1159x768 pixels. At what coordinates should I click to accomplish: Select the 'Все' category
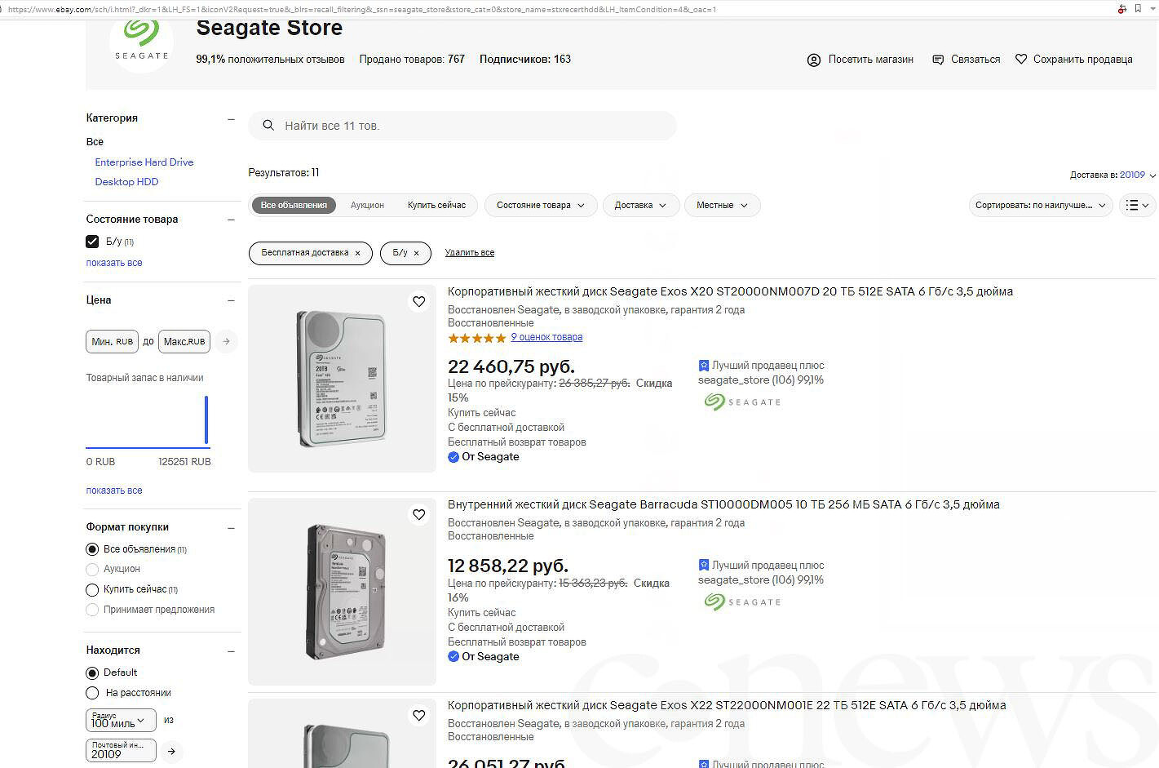95,142
